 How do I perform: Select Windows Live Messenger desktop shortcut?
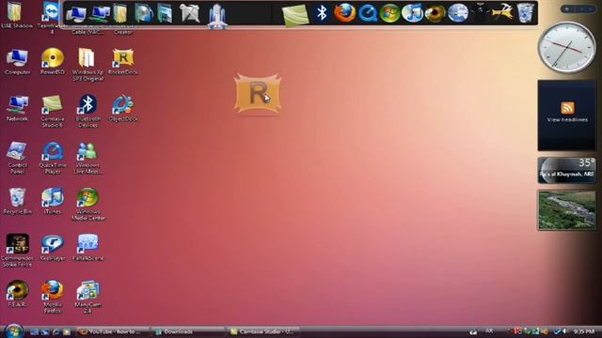(87, 158)
